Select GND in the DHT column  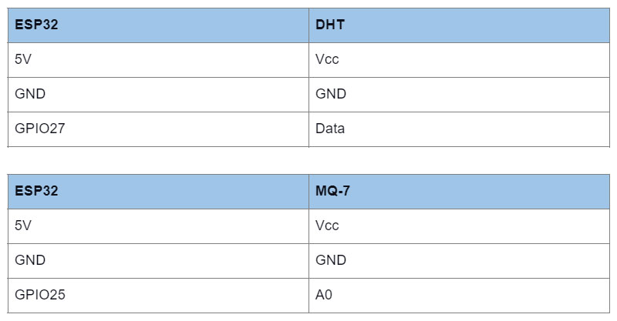[x=459, y=94]
